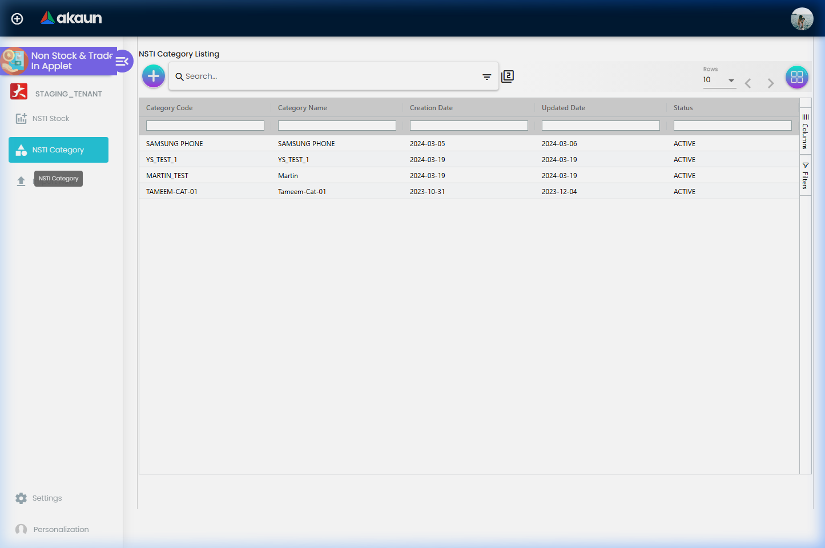Open Settings from the sidebar
The height and width of the screenshot is (548, 825).
click(47, 498)
